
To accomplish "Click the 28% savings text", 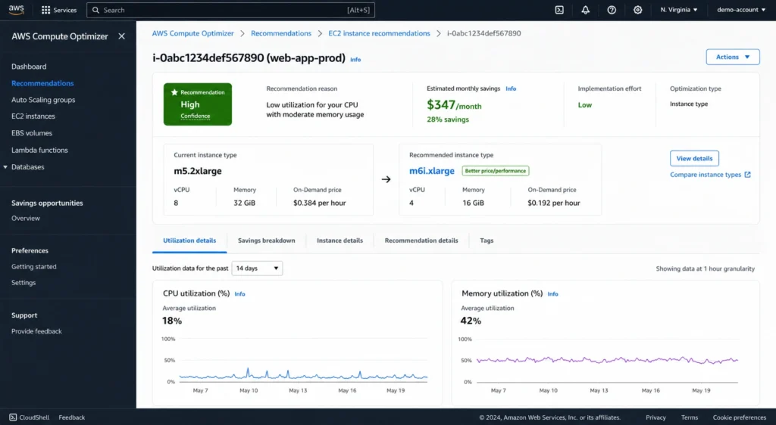I will point(448,119).
